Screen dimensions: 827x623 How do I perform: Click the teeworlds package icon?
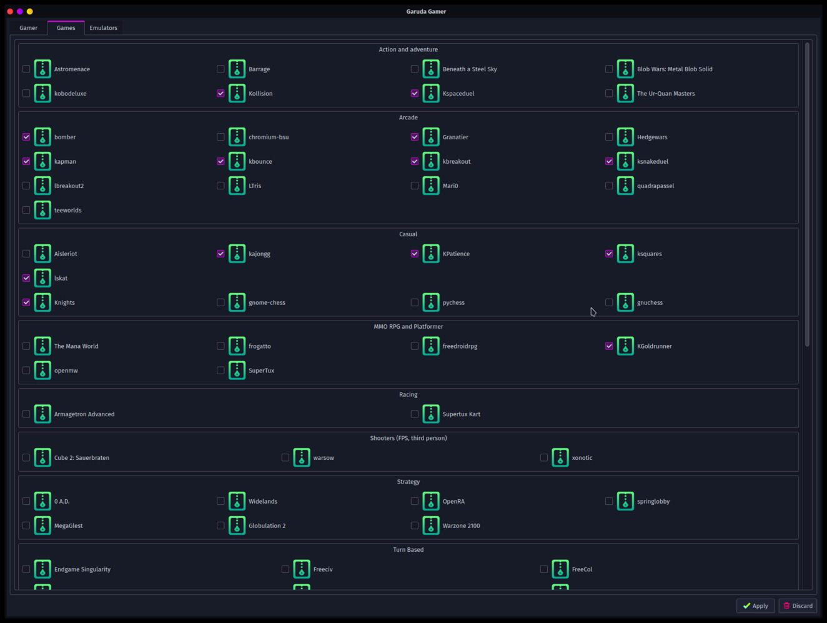42,210
